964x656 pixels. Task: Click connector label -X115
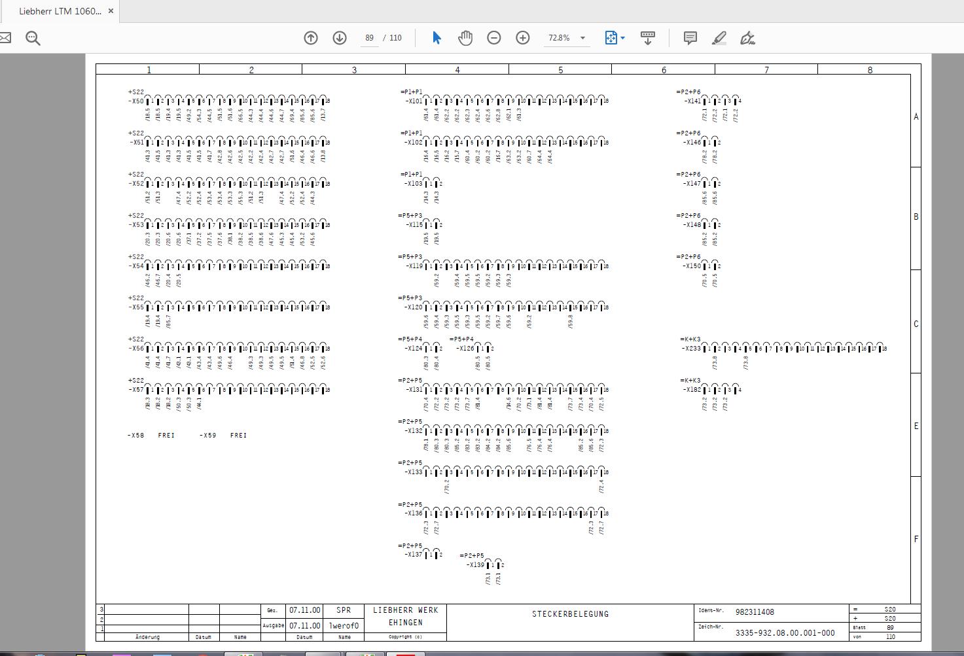(413, 225)
